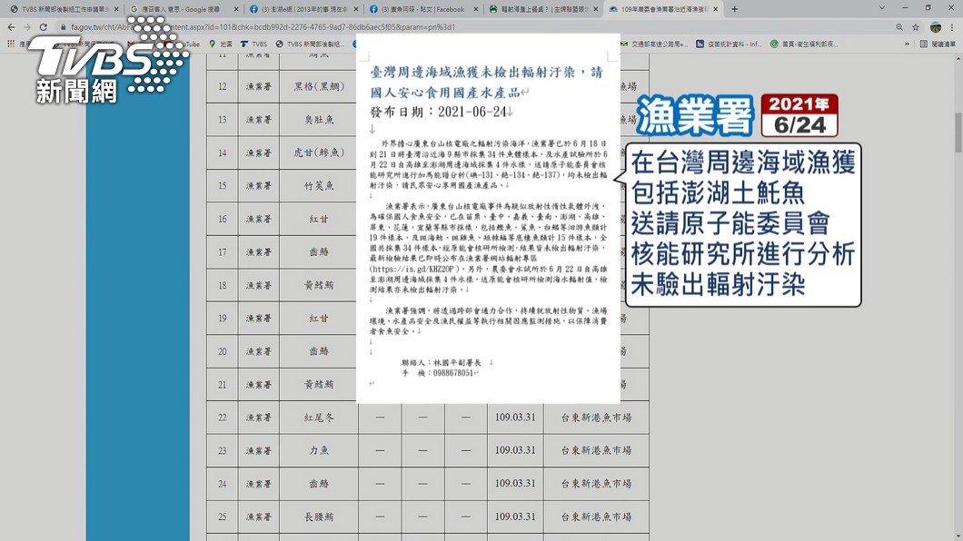
Task: Select cell 紅甘 in row 16
Action: (x=319, y=219)
